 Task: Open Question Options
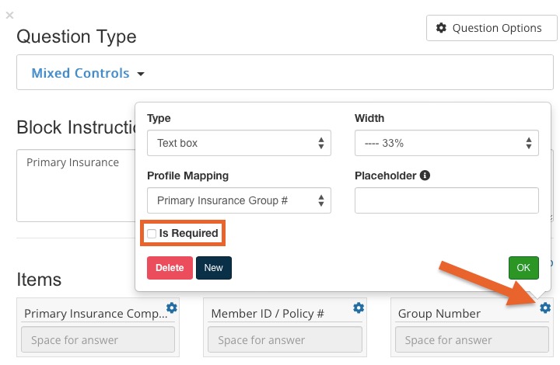point(492,28)
